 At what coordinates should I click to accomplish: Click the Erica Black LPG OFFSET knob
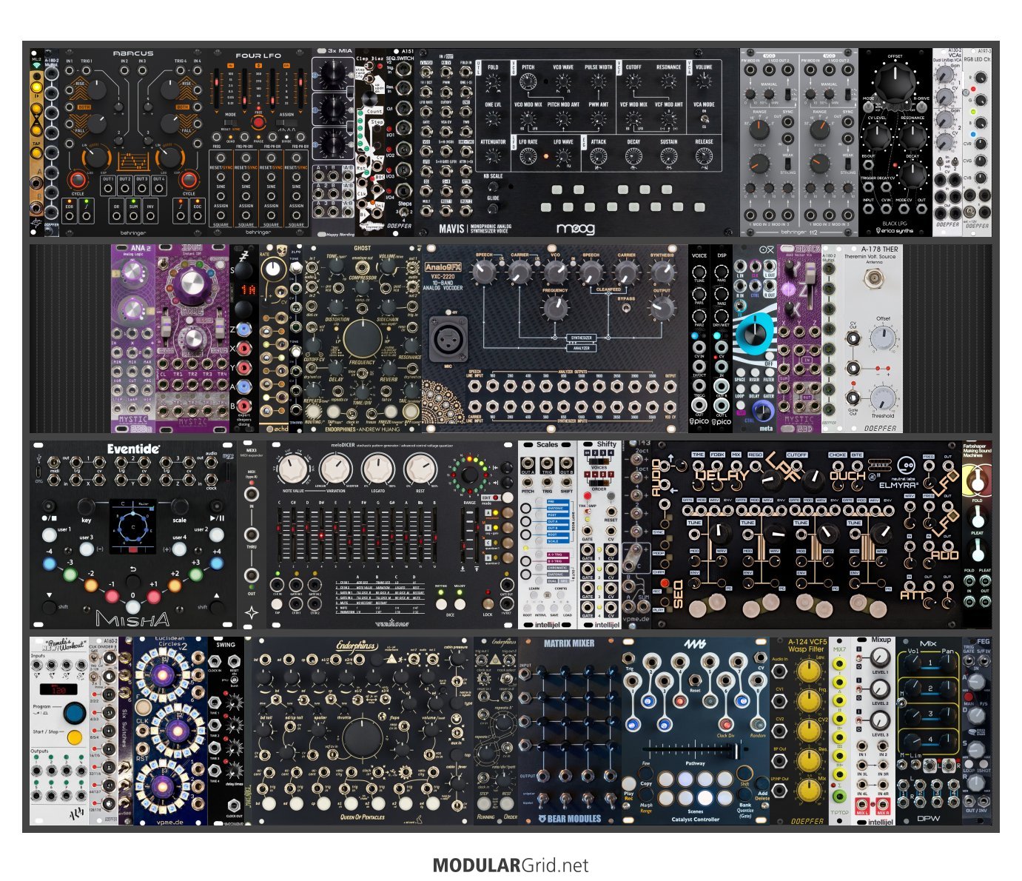click(895, 81)
